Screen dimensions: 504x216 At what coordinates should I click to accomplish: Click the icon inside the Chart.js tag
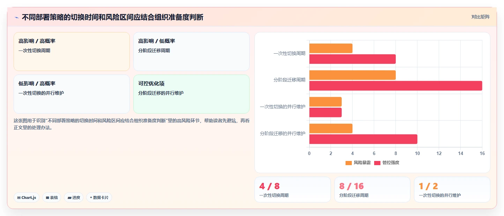click(x=19, y=198)
